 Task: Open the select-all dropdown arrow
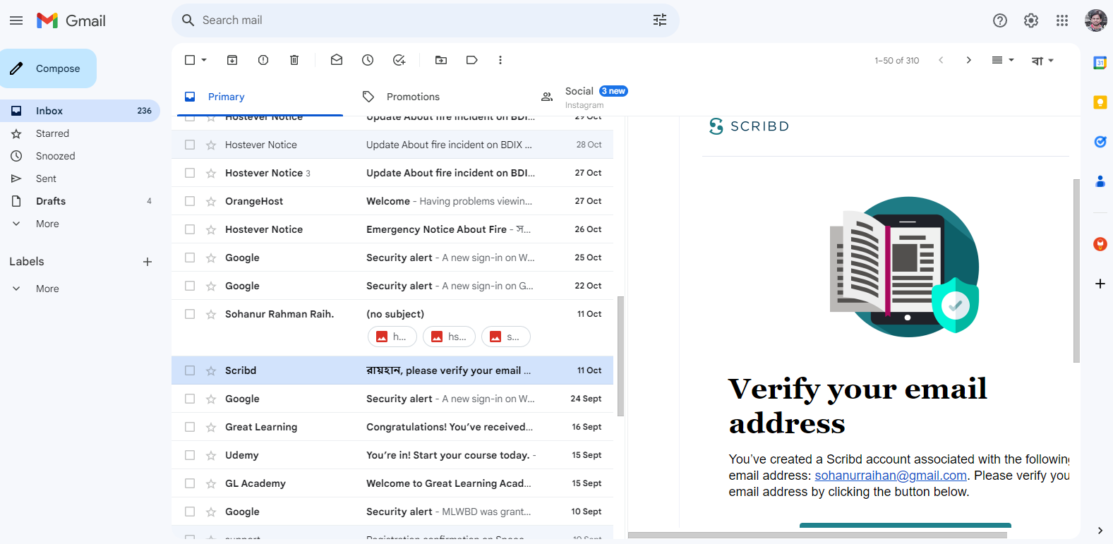tap(204, 60)
